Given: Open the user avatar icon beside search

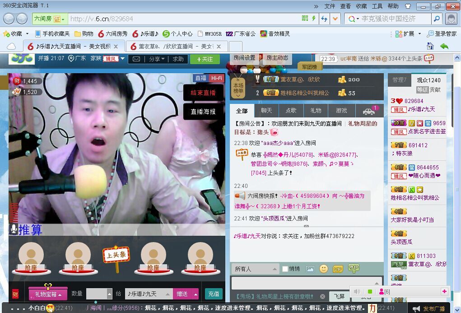Looking at the screenshot, I should (451, 19).
